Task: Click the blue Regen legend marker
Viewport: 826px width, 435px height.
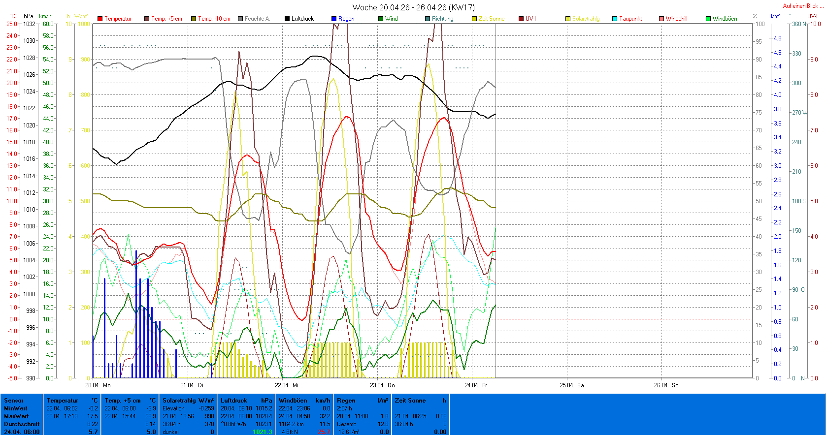Action: (334, 19)
